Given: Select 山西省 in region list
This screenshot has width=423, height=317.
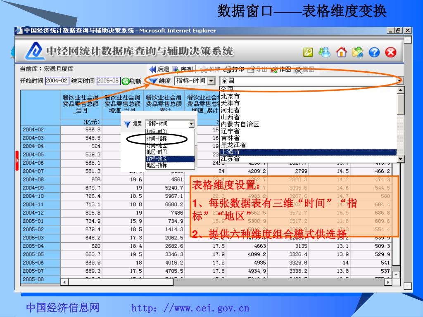Looking at the screenshot, I should (x=230, y=117).
